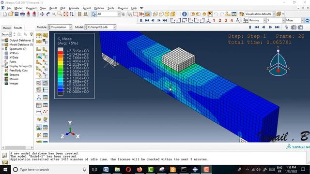The width and height of the screenshot is (310, 174).
Task: Click the 3D view compass triad
Action: [x=278, y=61]
